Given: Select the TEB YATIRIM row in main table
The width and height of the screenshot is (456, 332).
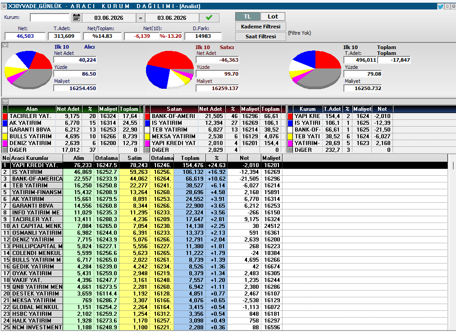Looking at the screenshot, I should coord(224,186).
